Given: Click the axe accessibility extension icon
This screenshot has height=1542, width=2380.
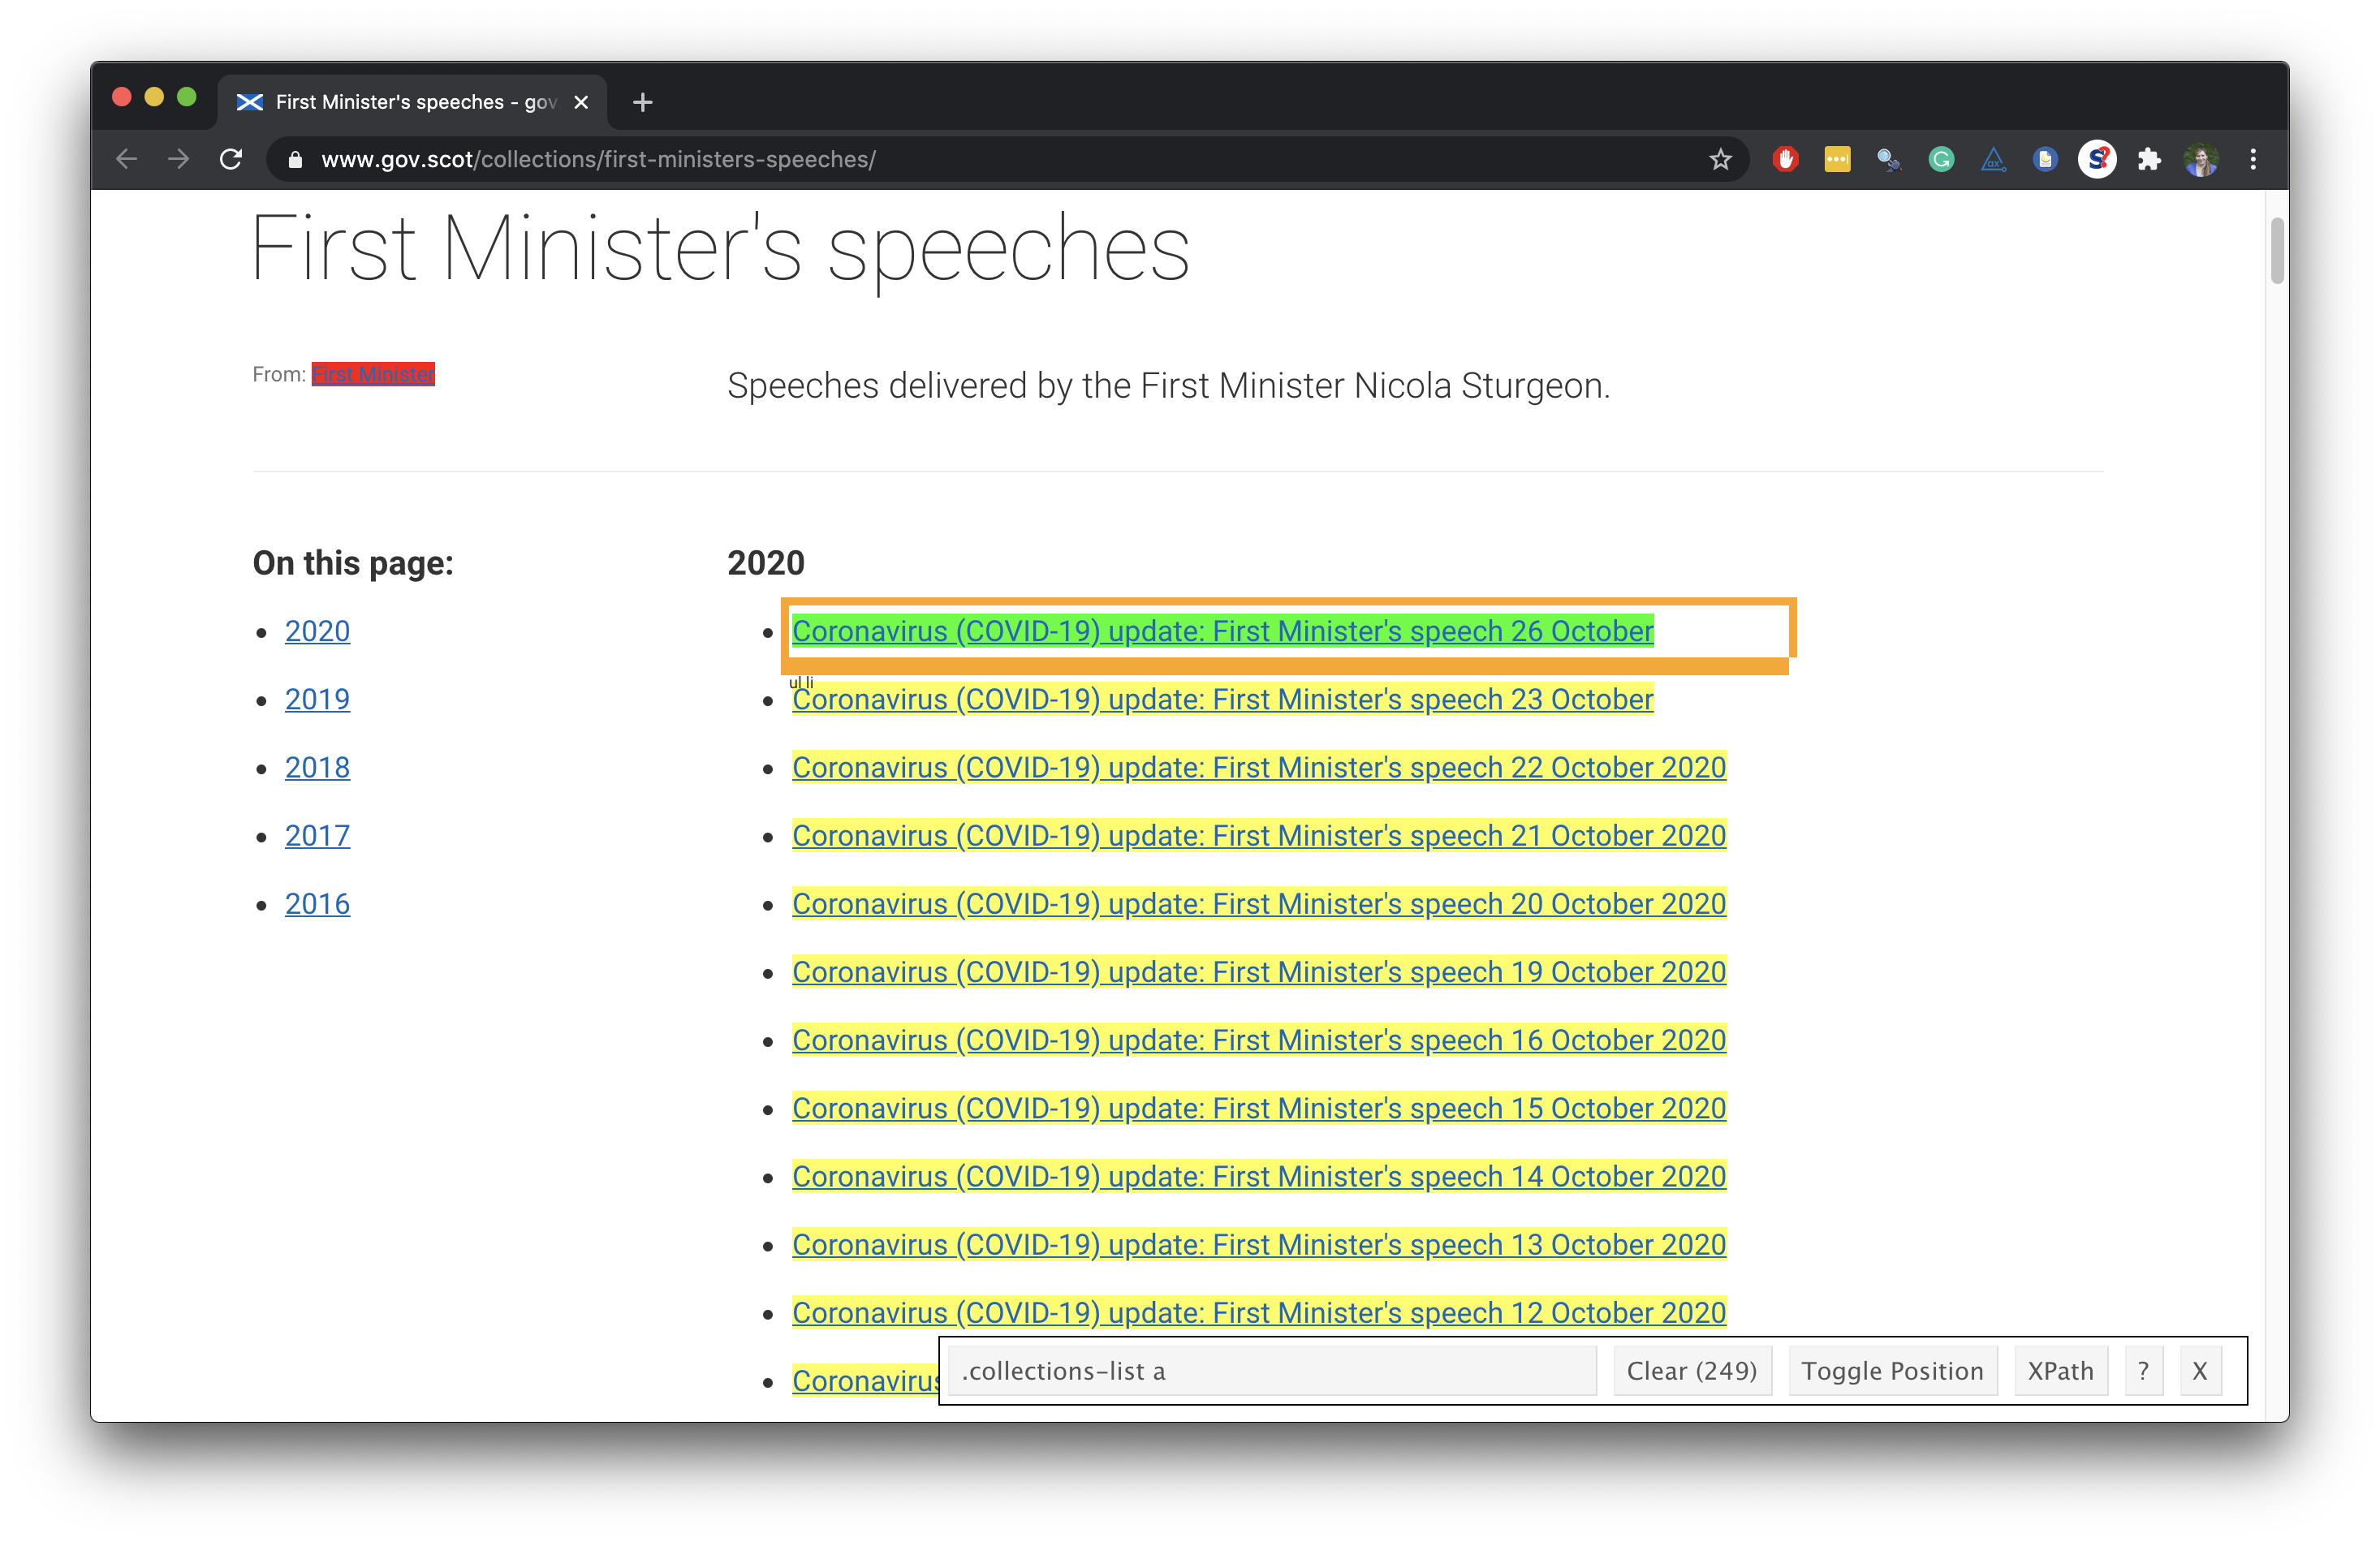Looking at the screenshot, I should [x=1993, y=159].
